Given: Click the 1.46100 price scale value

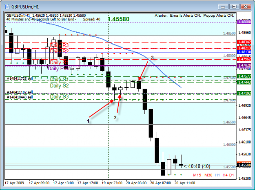Looking at the screenshot, I should [x=244, y=142].
